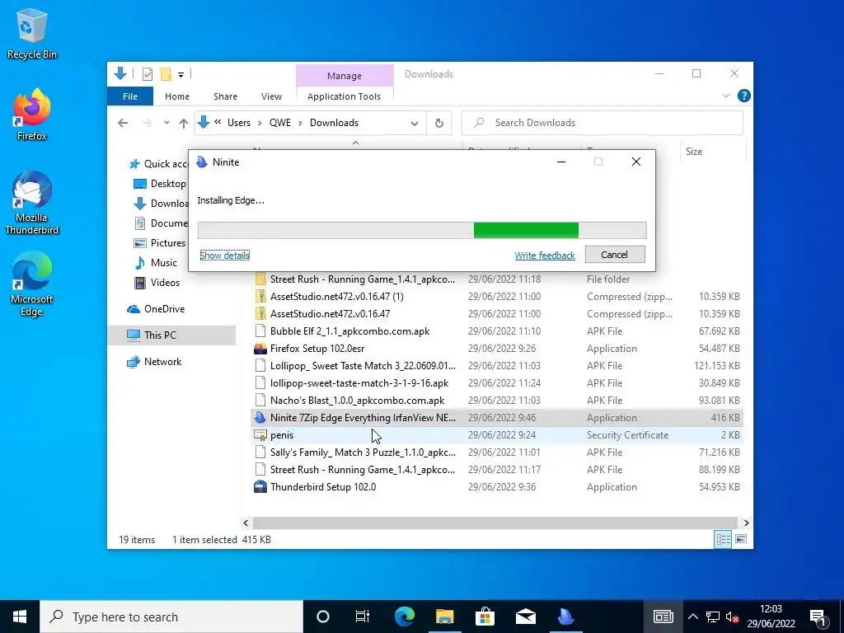Open notification center icon
This screenshot has height=633, width=844.
coord(818,617)
